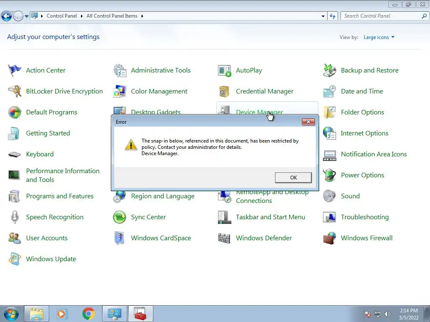Switch to Control Panel taskbar button

point(114,314)
